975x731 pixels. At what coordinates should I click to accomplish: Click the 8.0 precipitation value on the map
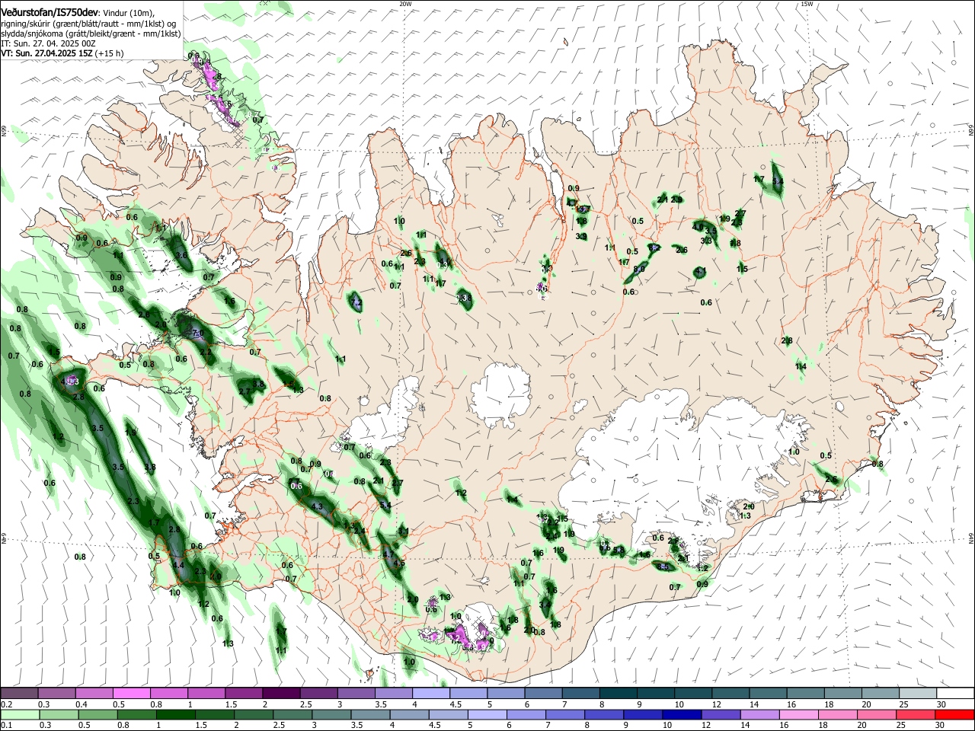tap(639, 269)
